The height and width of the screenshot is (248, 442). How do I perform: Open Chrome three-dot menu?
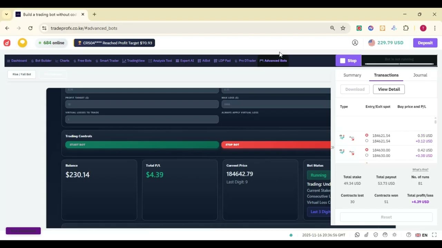point(435,28)
